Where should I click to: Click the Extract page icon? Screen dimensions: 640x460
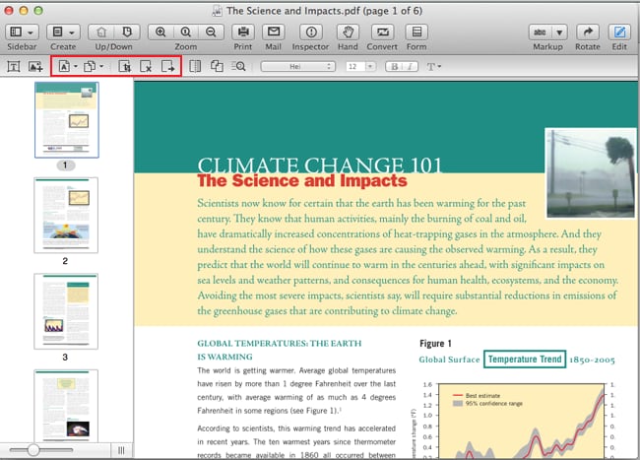pos(167,66)
